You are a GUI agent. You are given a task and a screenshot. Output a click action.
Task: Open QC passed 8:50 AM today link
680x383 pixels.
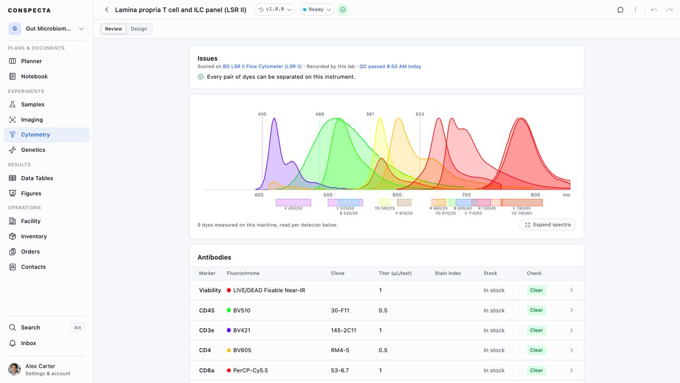(390, 66)
